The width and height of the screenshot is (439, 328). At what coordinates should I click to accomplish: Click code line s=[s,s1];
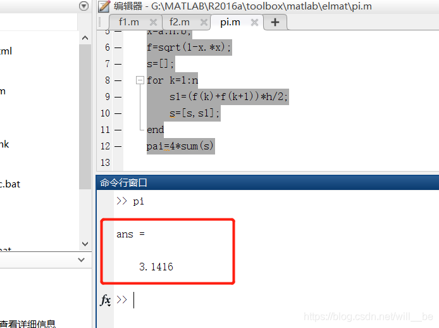coord(195,113)
